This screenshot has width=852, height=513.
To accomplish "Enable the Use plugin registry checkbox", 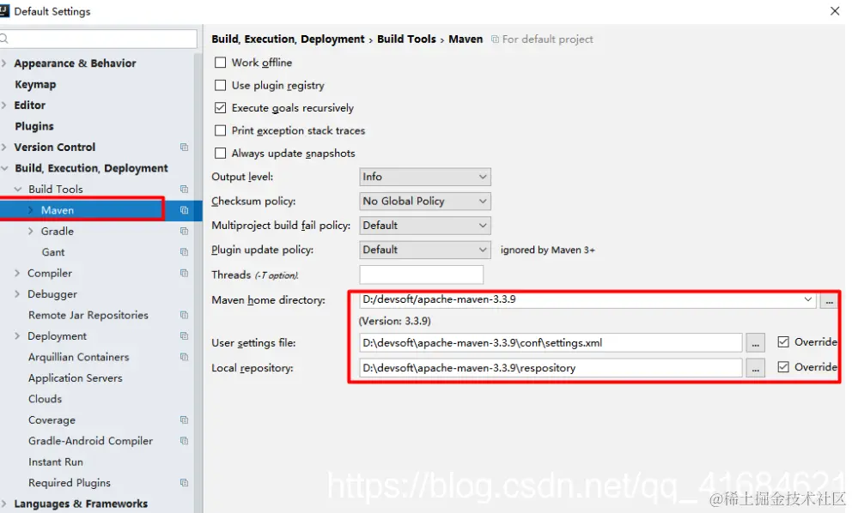I will tap(220, 85).
